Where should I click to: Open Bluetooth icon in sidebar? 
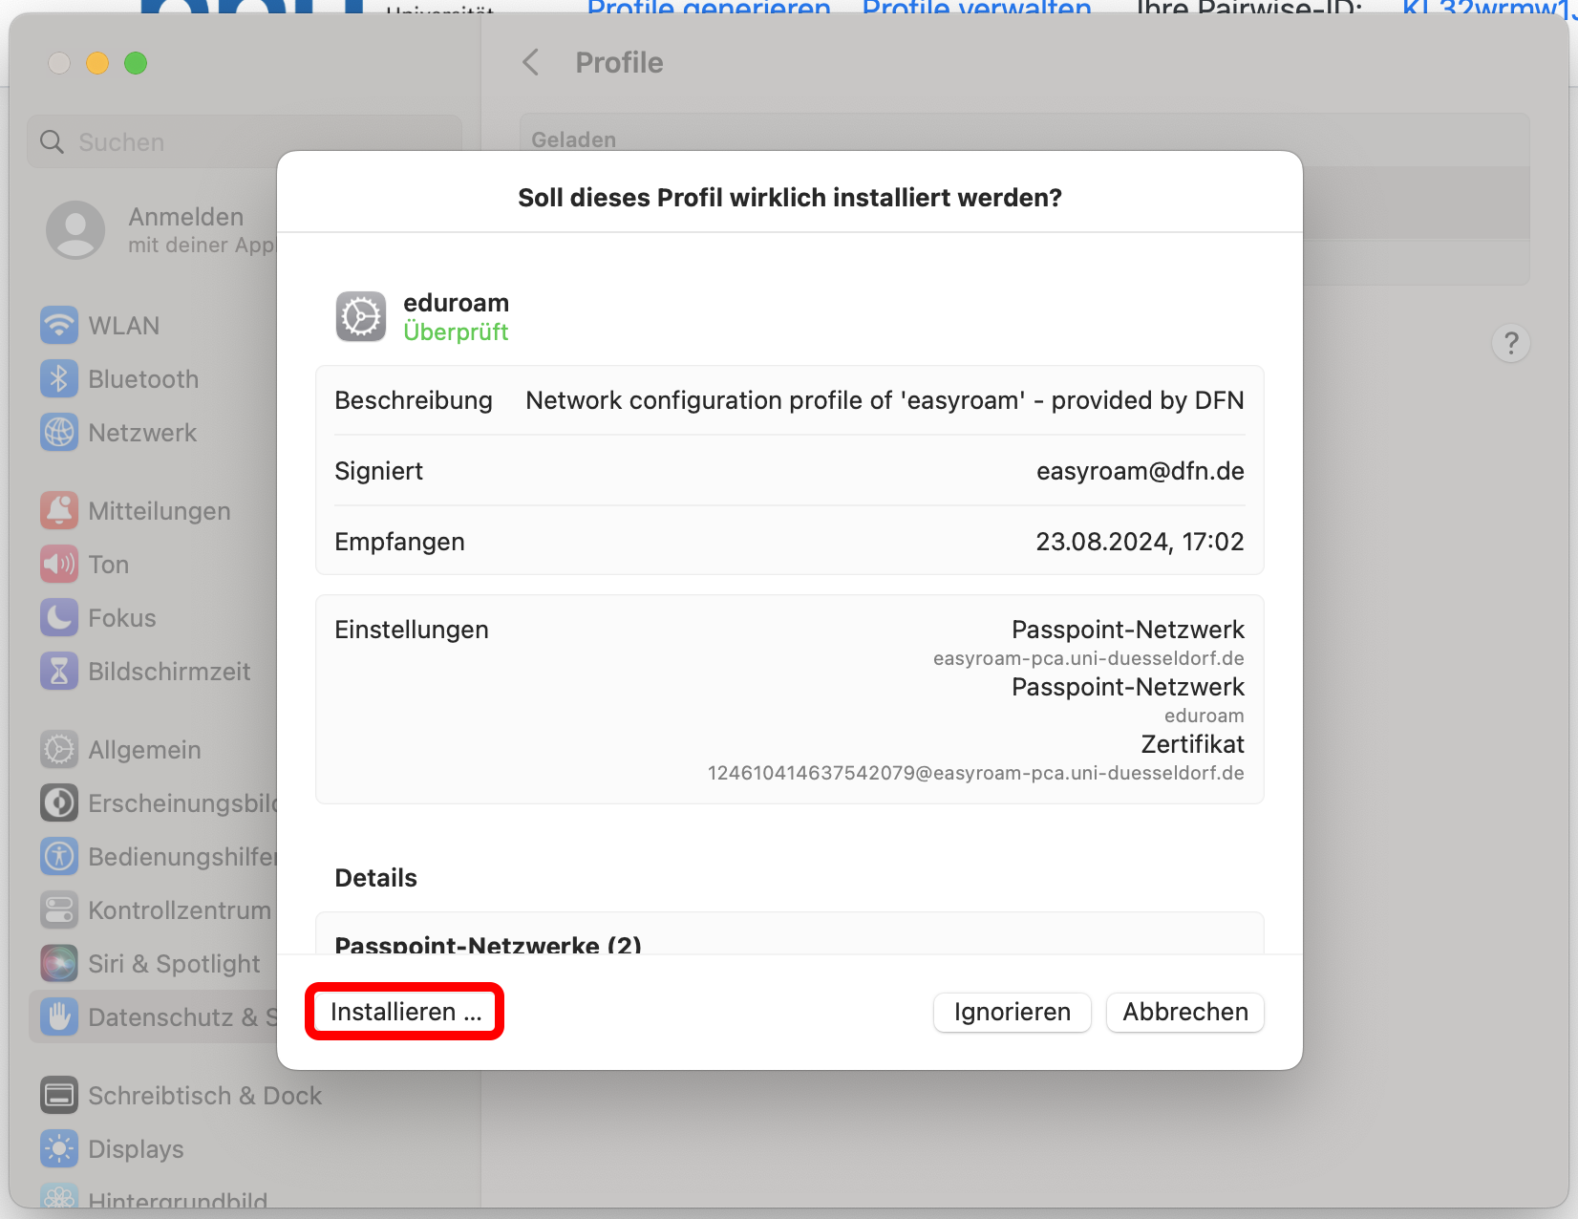[x=59, y=379]
